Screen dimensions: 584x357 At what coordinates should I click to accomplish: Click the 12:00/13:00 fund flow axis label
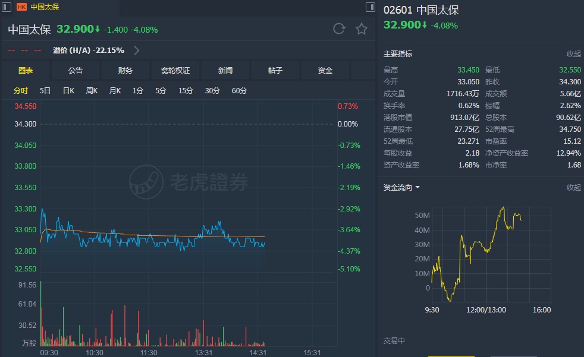pos(486,310)
